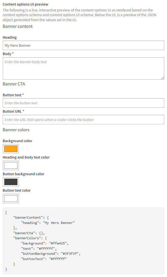
Task: Focus the Button text input field
Action: coord(83,103)
